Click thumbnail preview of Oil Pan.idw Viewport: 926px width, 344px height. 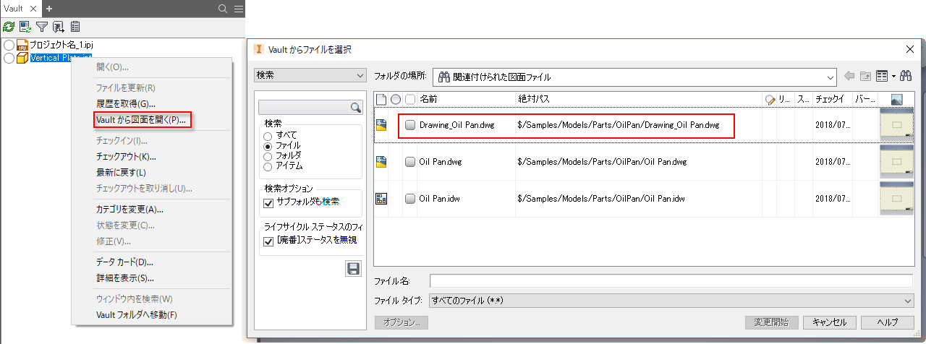[x=897, y=199]
